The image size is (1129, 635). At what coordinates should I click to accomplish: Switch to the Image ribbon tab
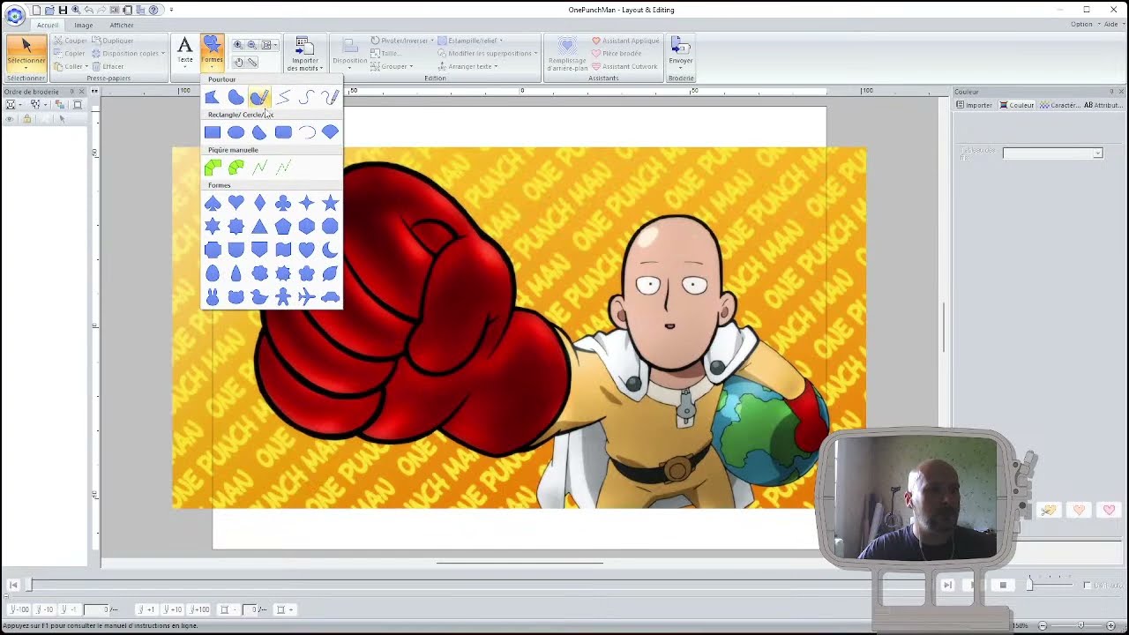pos(84,25)
